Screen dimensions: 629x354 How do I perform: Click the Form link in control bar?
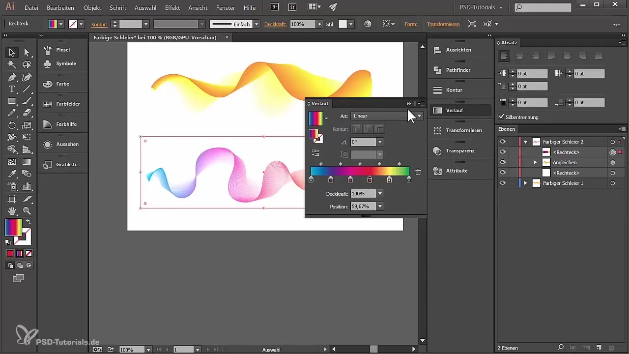tap(411, 24)
